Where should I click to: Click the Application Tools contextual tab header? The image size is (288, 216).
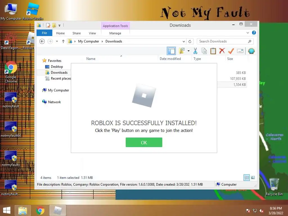(115, 26)
